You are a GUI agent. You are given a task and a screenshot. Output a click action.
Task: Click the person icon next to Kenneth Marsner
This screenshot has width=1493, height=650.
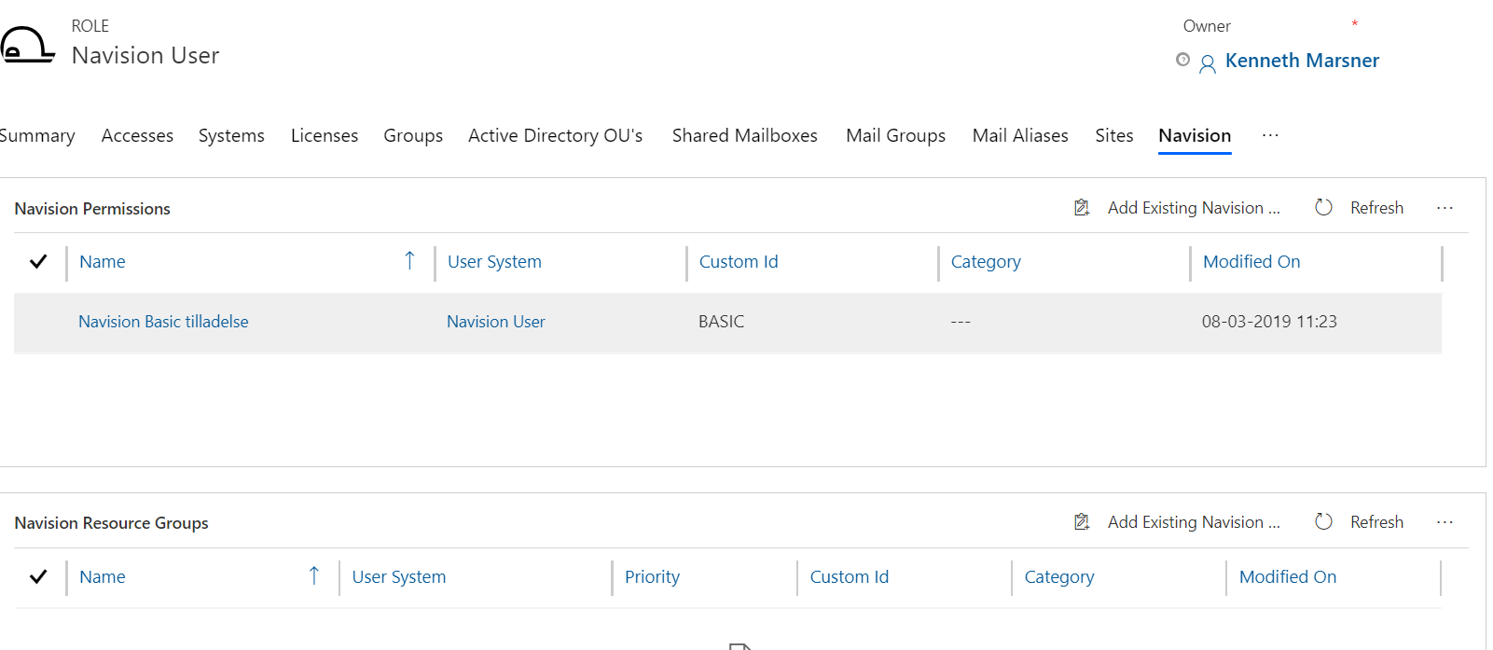point(1207,63)
